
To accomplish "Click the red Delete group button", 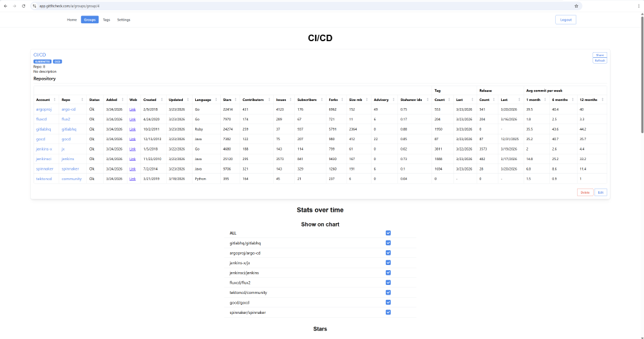I will 585,192.
